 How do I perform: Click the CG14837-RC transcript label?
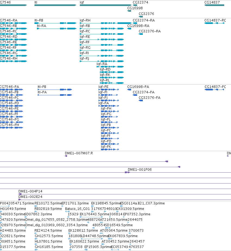[215, 20]
